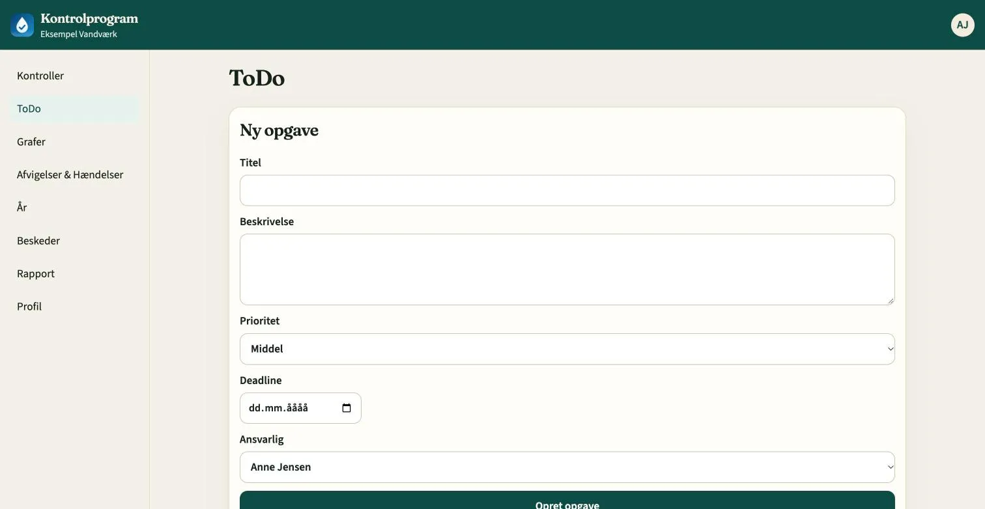Click the Eksempel Vandværk subtitle text
The image size is (985, 509).
[79, 34]
